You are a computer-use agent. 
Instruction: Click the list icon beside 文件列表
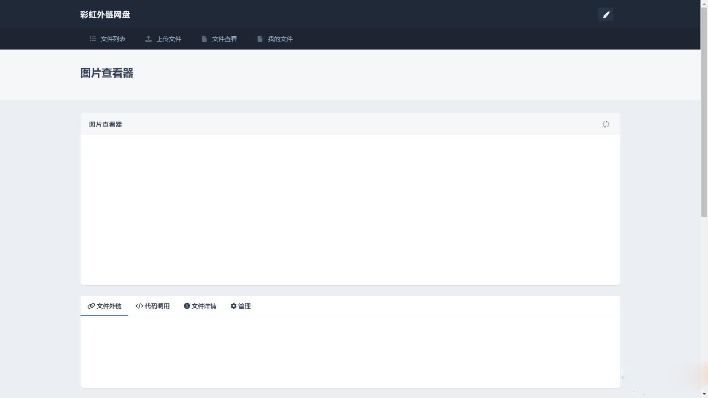[x=93, y=39]
